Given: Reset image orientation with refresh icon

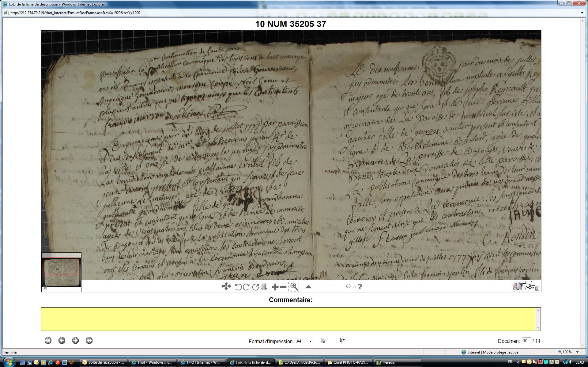Looking at the screenshot, I should coord(255,287).
